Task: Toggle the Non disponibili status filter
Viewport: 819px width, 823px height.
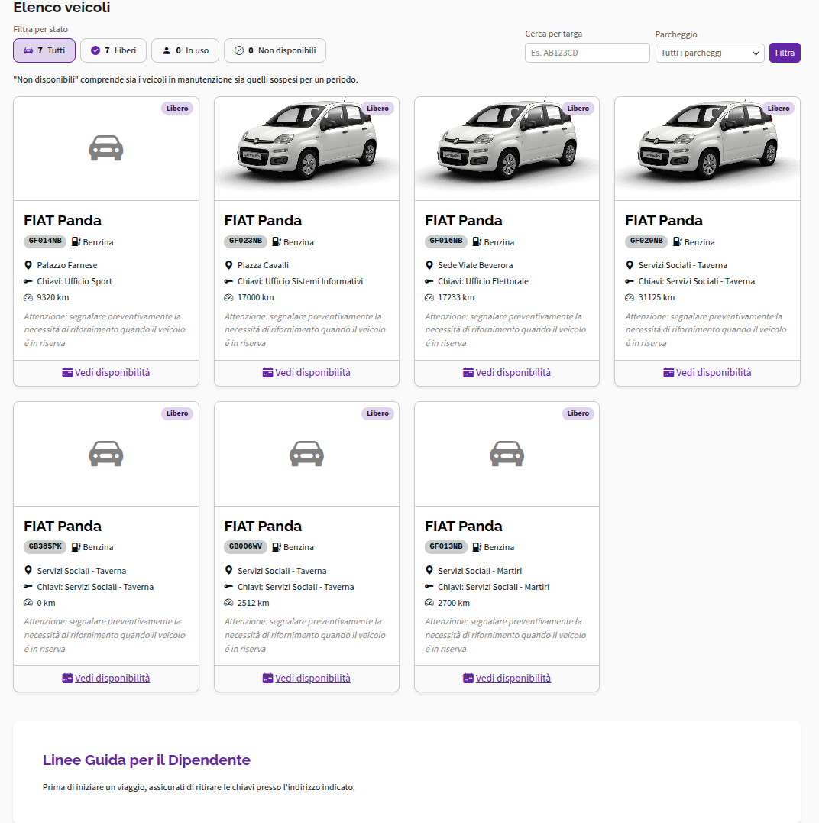Action: pyautogui.click(x=275, y=50)
